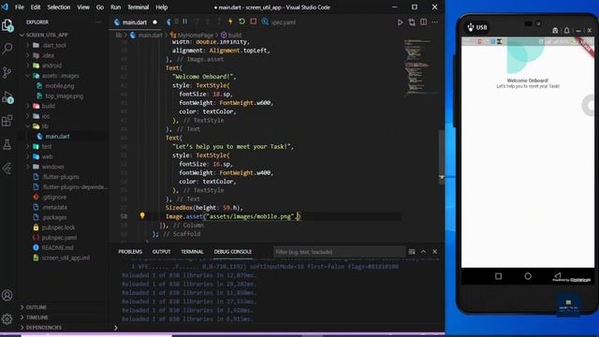The image size is (599, 337).
Task: Open the Help menu
Action: (162, 7)
